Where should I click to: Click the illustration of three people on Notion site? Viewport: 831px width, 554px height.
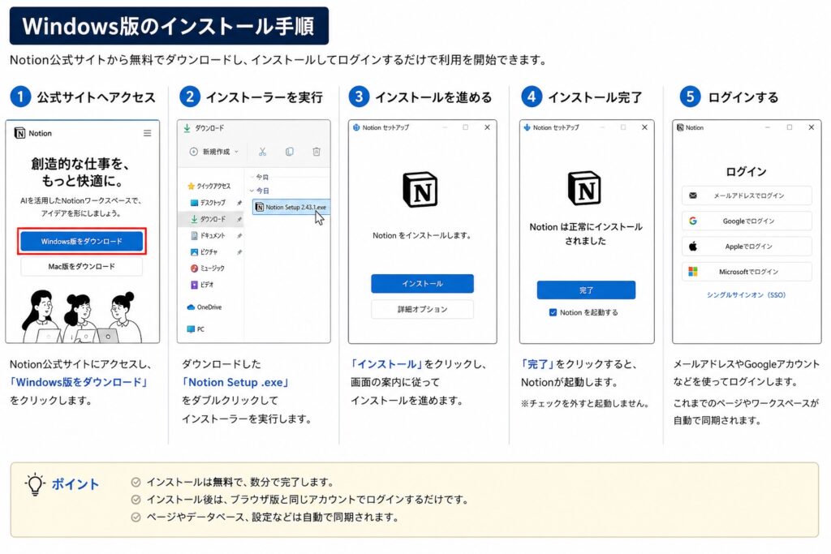tap(82, 316)
